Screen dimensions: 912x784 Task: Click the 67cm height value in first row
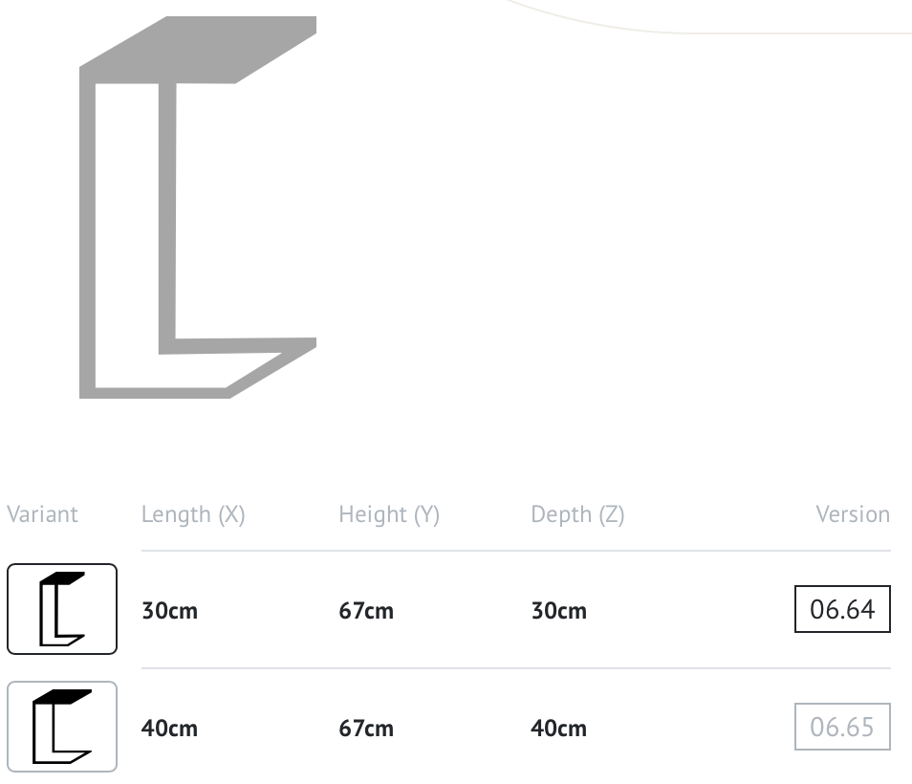point(366,611)
